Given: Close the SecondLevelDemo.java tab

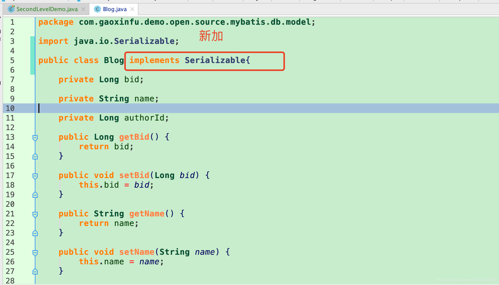Looking at the screenshot, I should point(83,9).
